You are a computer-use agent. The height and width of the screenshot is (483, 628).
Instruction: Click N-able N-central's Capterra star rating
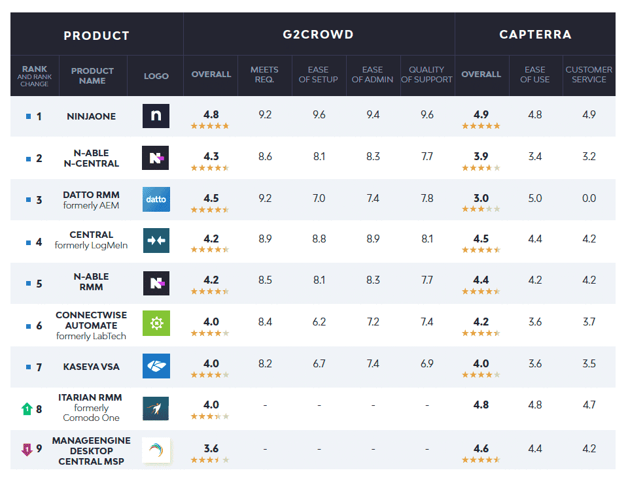pos(481,168)
